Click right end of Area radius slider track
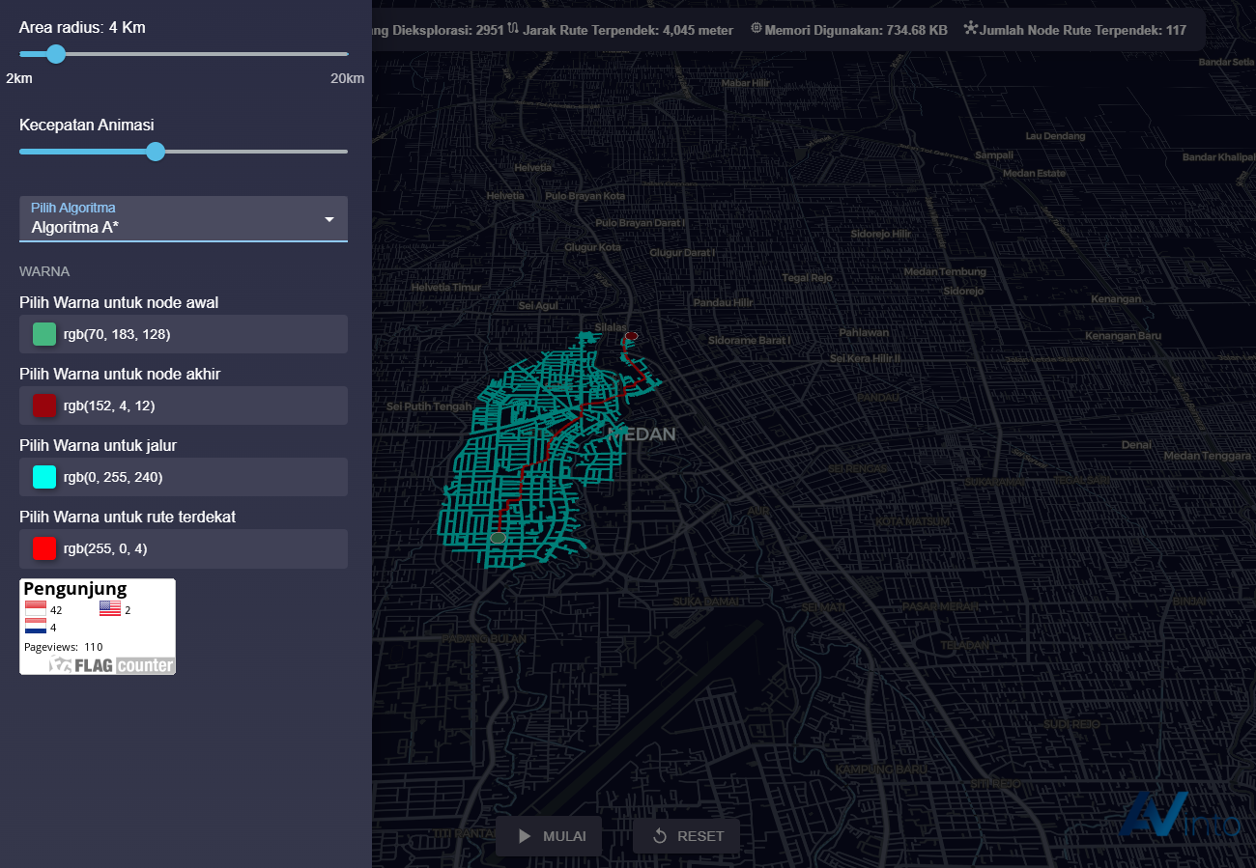 346,54
